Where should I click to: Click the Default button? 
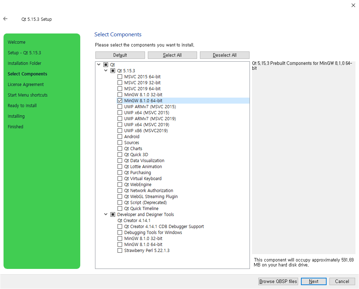point(120,55)
